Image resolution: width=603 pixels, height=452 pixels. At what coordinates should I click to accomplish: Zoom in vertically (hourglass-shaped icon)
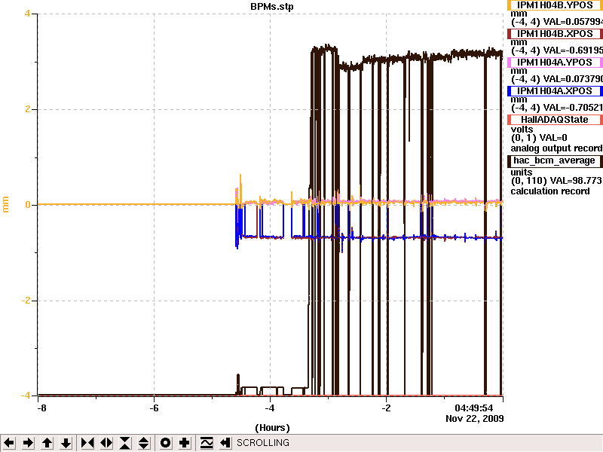click(125, 443)
